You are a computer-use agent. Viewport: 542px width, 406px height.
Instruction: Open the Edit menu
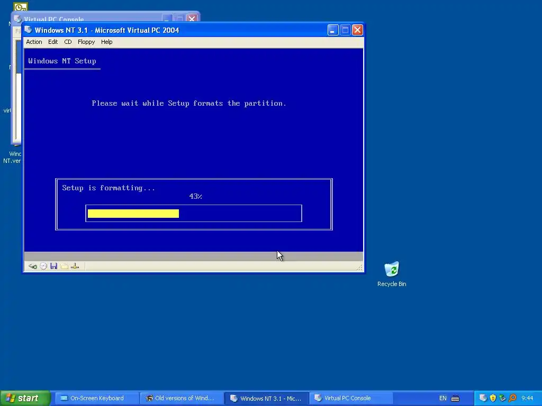(53, 42)
